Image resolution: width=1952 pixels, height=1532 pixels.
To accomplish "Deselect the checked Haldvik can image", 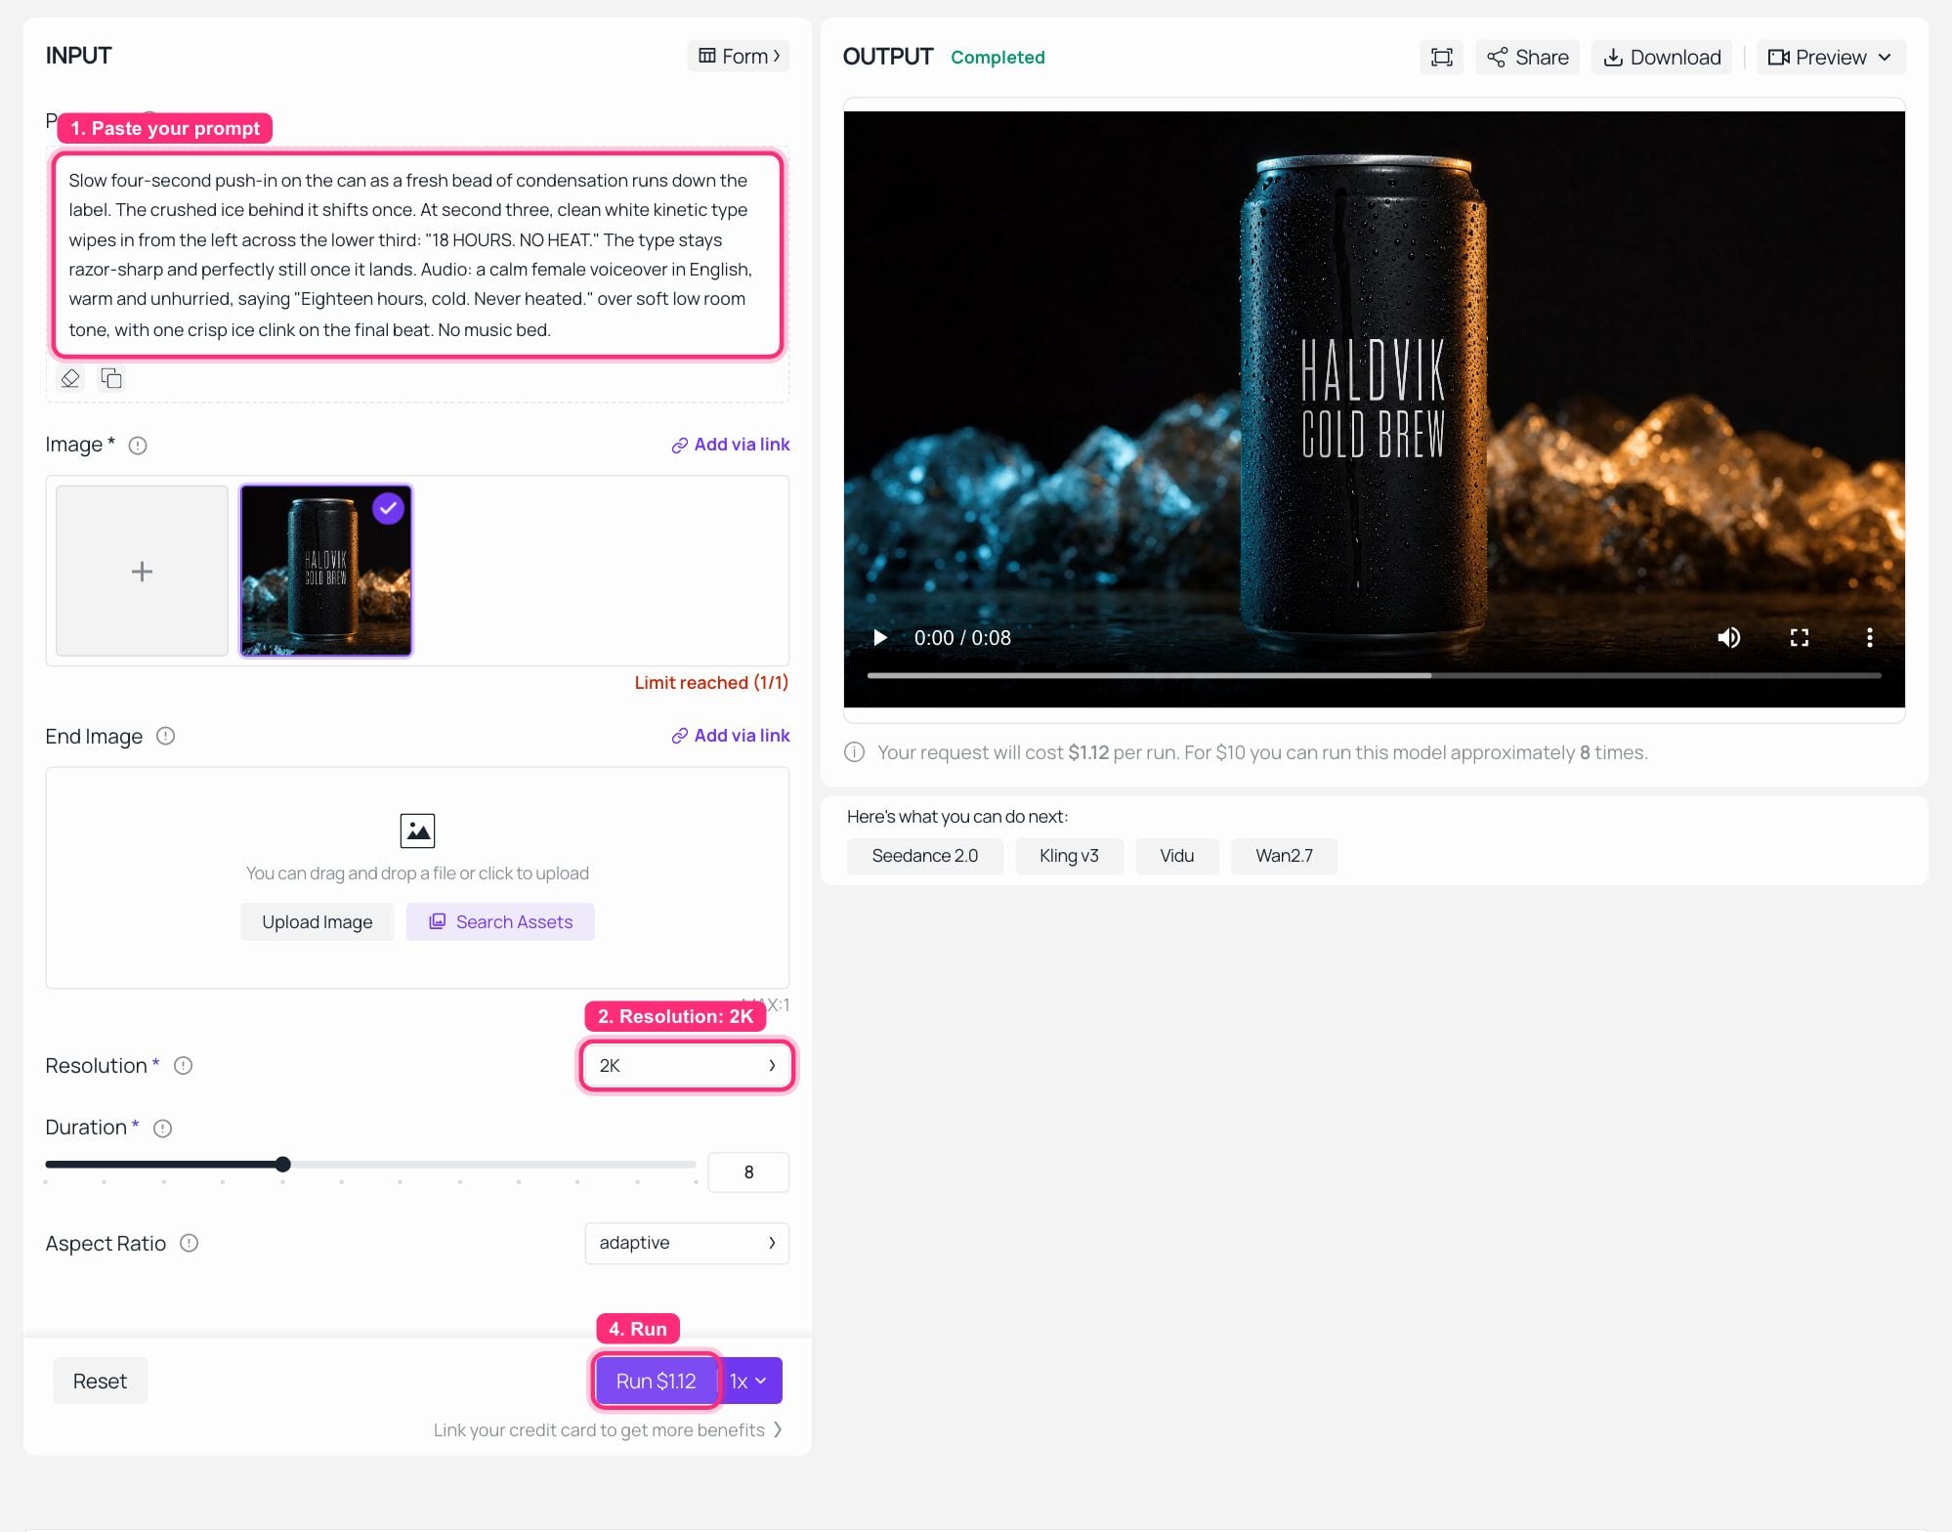I will (x=388, y=508).
